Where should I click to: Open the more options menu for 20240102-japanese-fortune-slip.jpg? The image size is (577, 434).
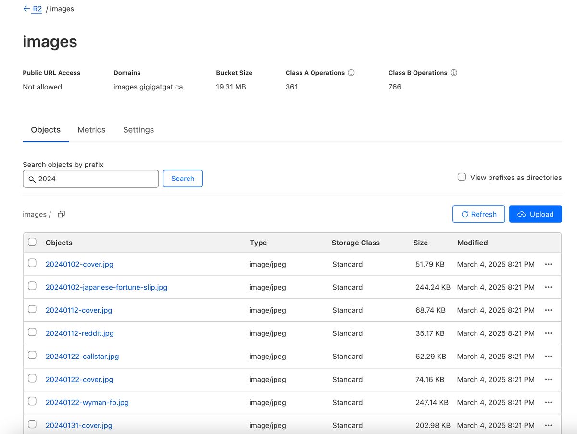[548, 287]
